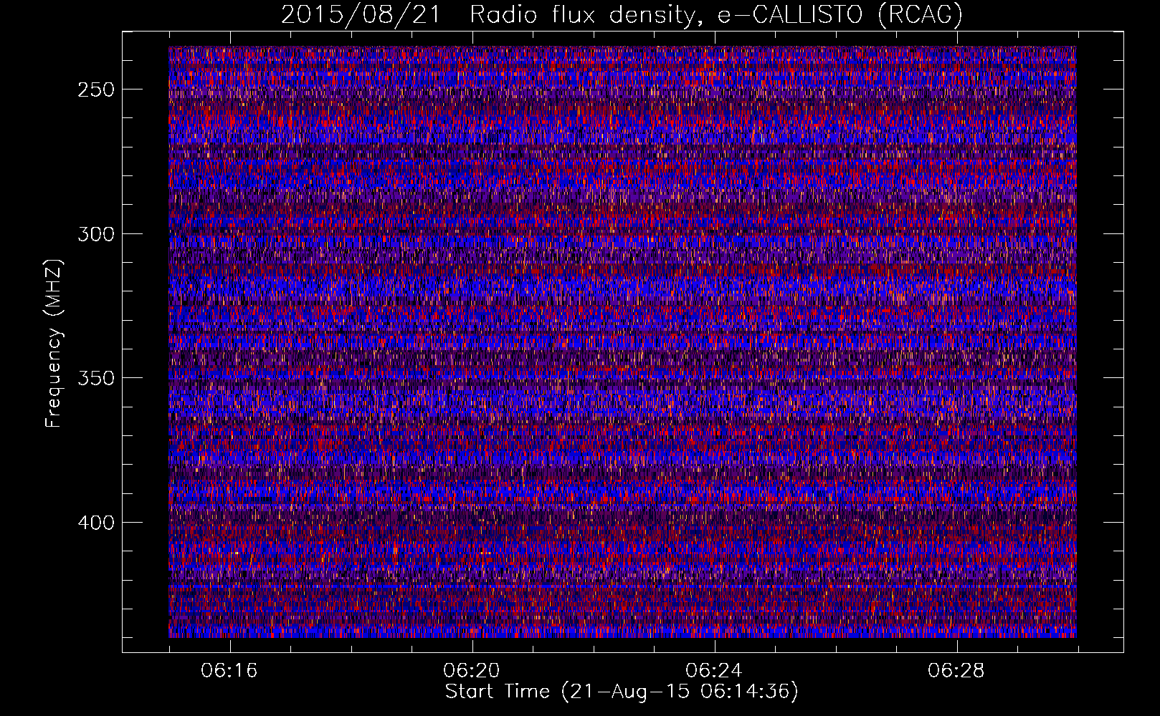Click the 06:16 time tick label
This screenshot has height=716, width=1160.
(x=229, y=671)
